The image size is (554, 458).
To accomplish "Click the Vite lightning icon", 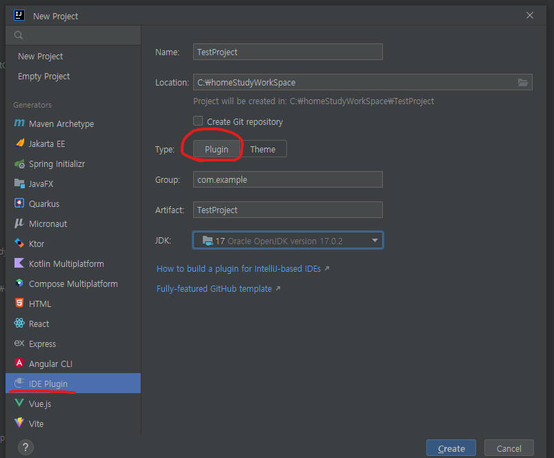I will pos(19,423).
